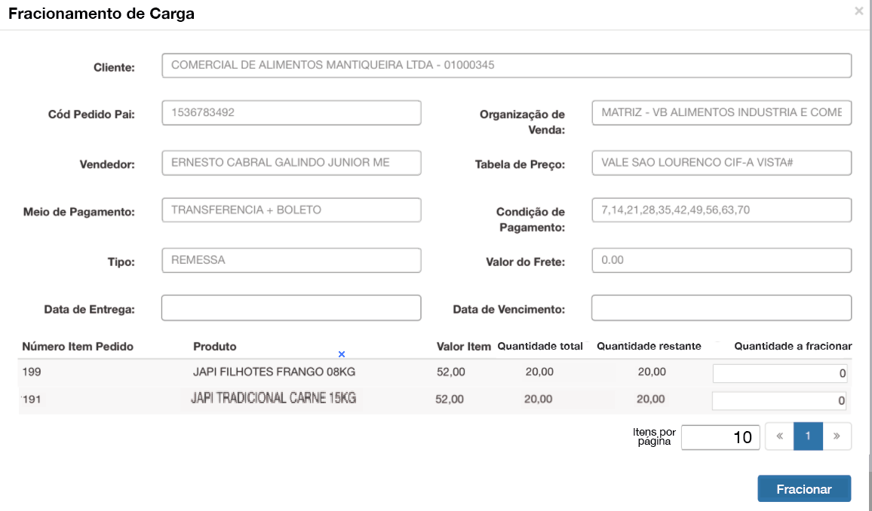Click the Itens por página field

[x=720, y=437]
